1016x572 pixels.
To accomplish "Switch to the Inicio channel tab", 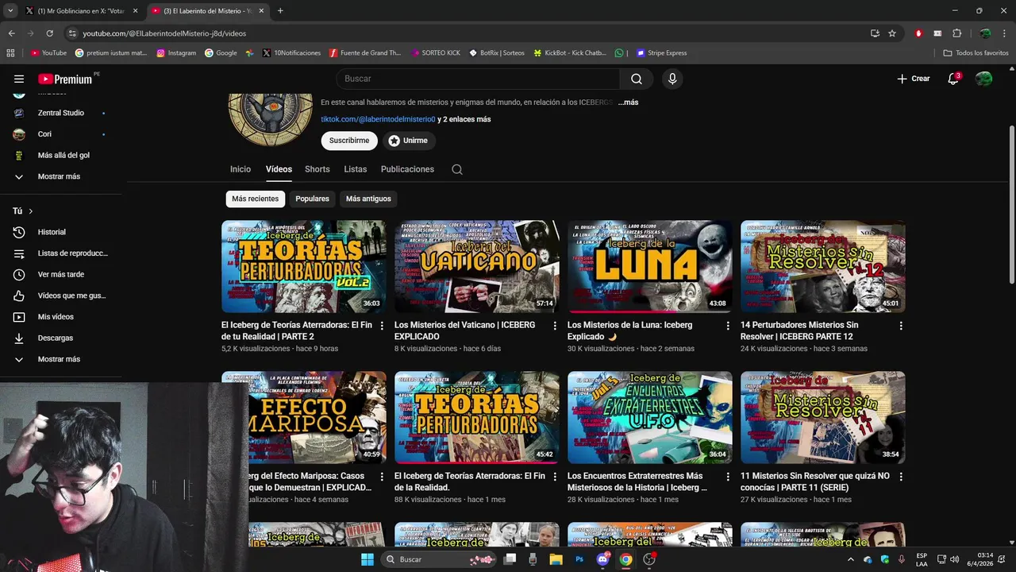I will coord(241,169).
